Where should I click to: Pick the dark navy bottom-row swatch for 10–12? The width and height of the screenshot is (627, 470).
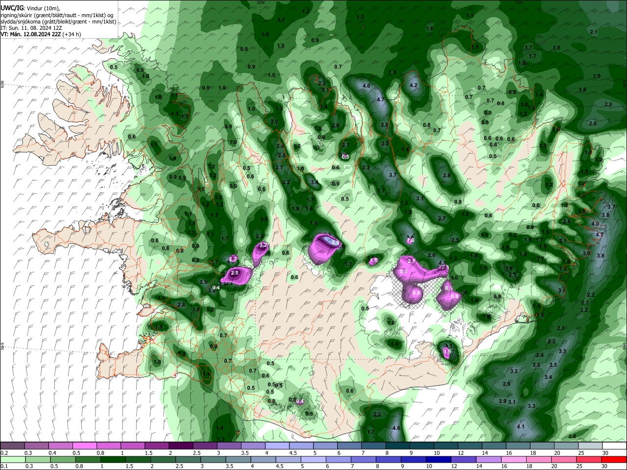pos(439,459)
